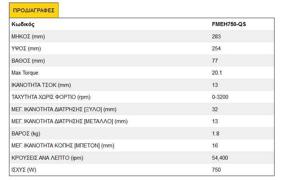Click the ΜΠΕΤΟΝ cutting capacity row

142,146
